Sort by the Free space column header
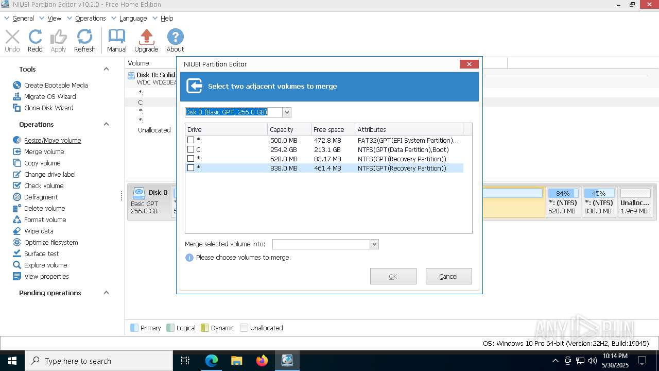The width and height of the screenshot is (659, 371). pos(333,129)
